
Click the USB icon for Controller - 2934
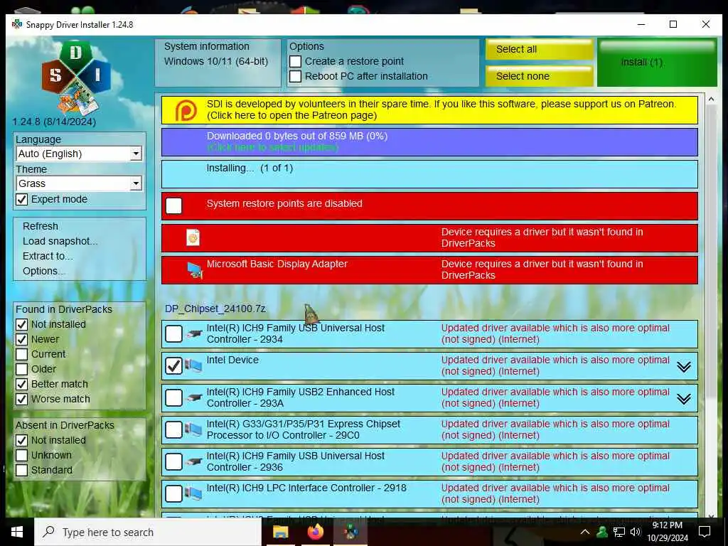click(195, 333)
